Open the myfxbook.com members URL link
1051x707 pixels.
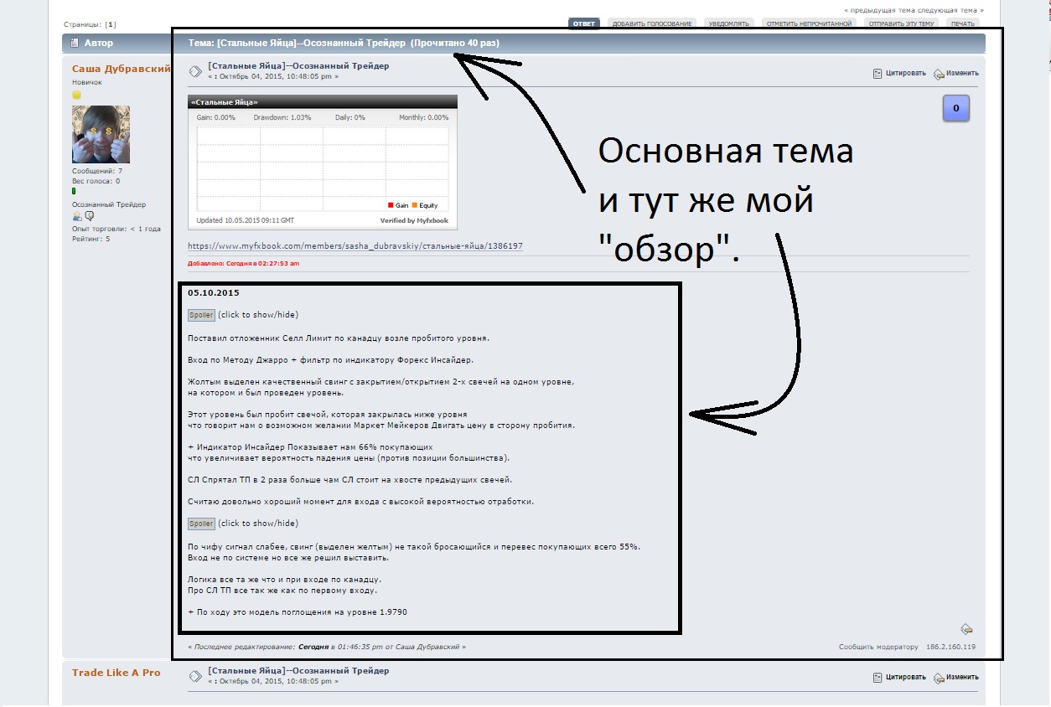point(355,246)
